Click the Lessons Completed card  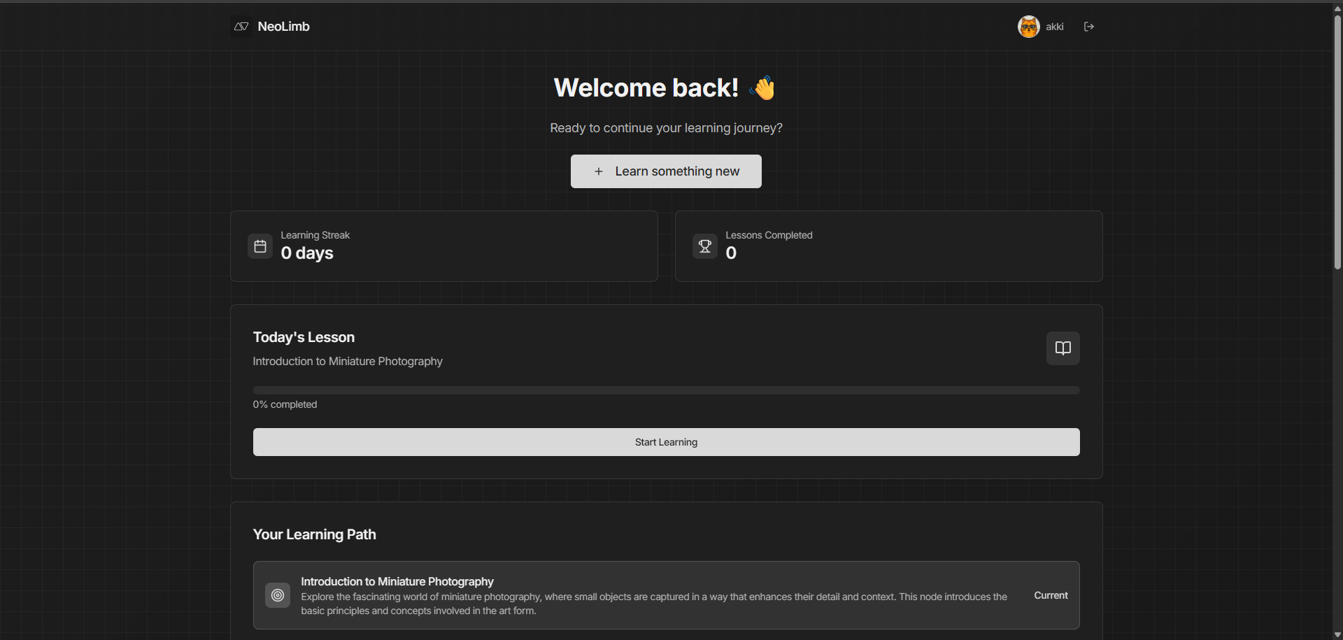pyautogui.click(x=888, y=246)
